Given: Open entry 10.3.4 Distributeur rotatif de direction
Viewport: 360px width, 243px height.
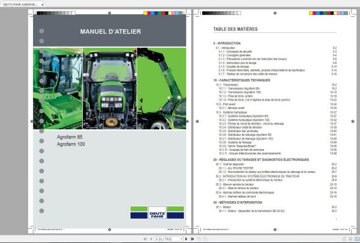Looking at the screenshot, I should pos(240,127).
